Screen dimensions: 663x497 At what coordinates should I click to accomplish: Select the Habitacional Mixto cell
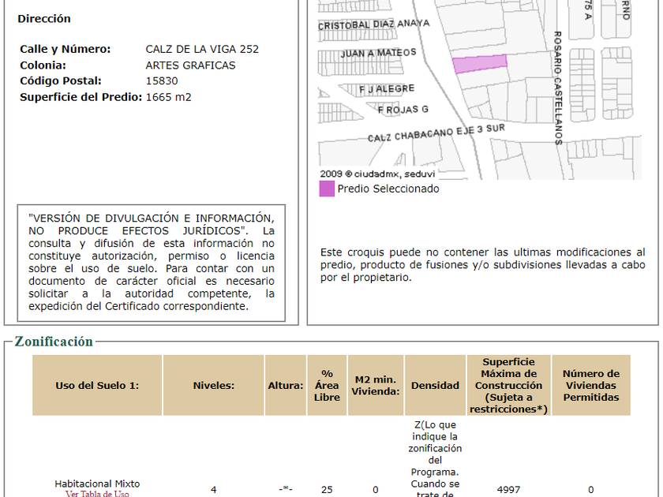97,484
